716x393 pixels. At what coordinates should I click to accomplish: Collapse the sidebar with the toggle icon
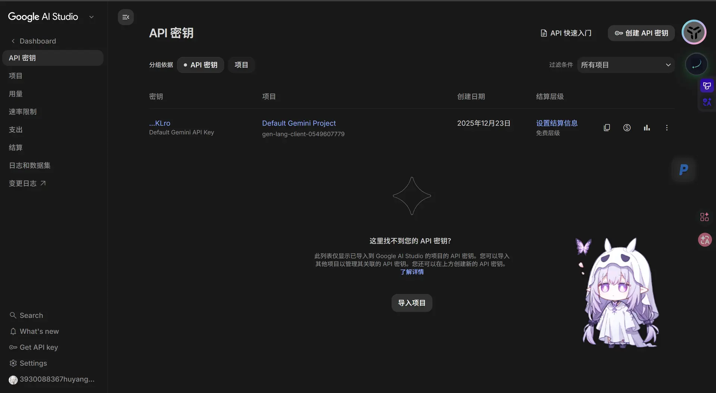click(x=126, y=17)
